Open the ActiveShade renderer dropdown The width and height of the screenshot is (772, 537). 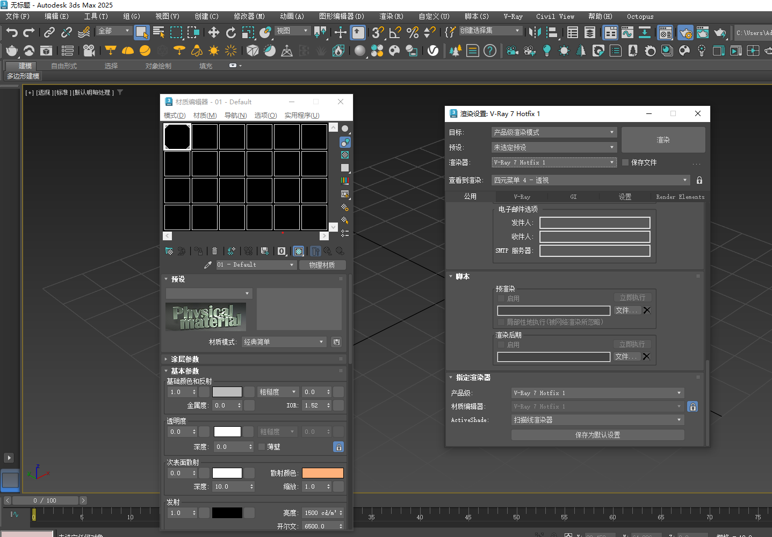(598, 420)
